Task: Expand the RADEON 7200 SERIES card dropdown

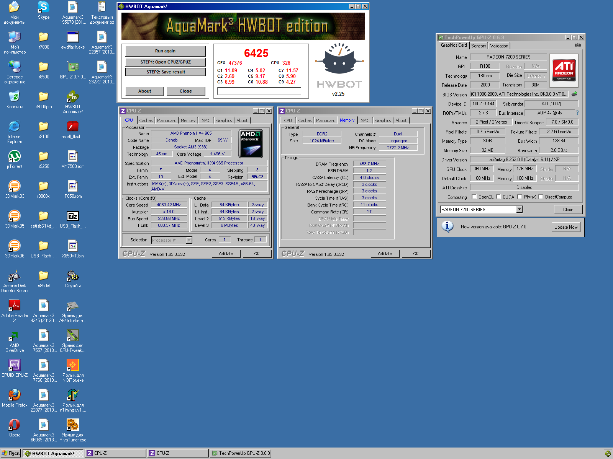Action: coord(520,209)
